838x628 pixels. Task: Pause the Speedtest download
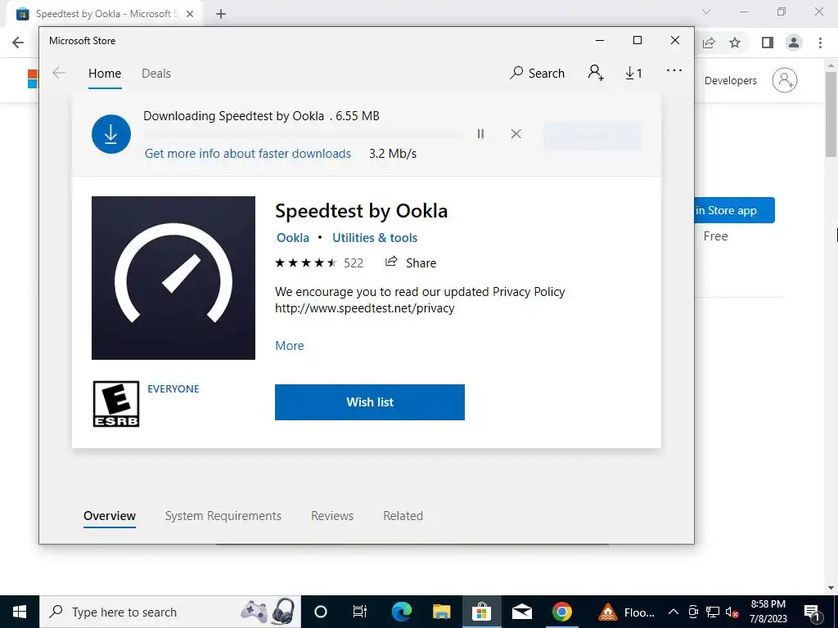click(480, 134)
